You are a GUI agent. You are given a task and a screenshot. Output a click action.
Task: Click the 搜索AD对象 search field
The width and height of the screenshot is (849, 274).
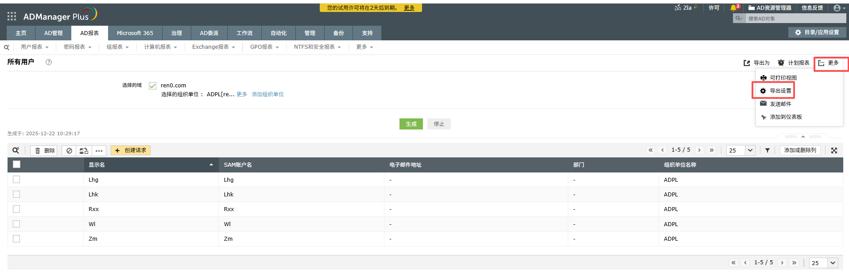tap(795, 19)
